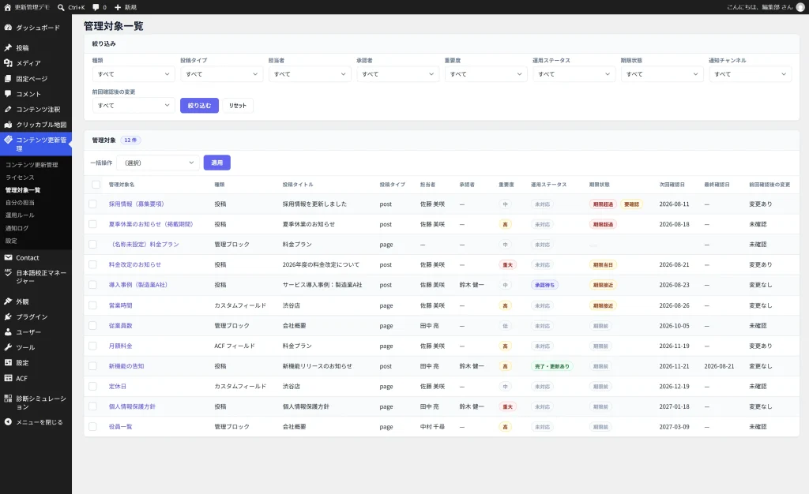The width and height of the screenshot is (809, 494).
Task: Open the コンテンツ更新管理 submenu entry under the plugin
Action: coord(32,165)
